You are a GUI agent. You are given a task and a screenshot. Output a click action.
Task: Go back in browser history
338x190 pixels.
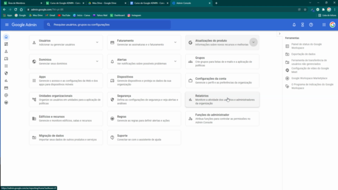coord(4,9)
